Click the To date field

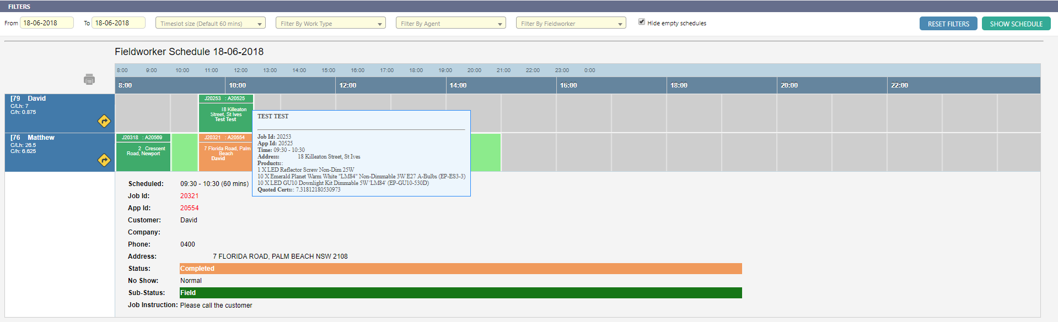[x=118, y=23]
